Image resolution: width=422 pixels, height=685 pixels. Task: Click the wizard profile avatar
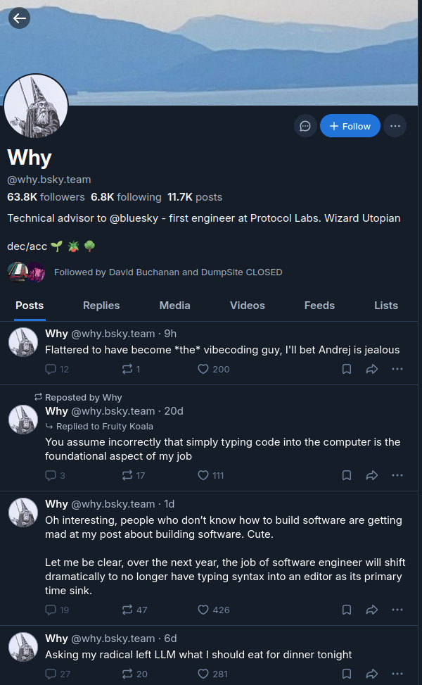[x=36, y=106]
